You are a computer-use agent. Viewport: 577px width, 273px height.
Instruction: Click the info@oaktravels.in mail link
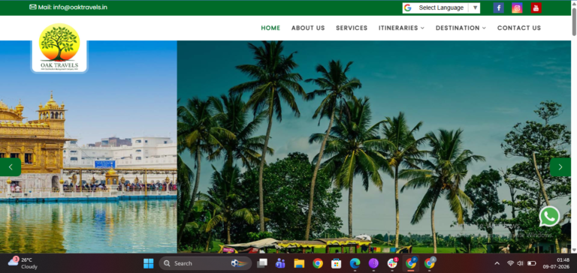80,7
